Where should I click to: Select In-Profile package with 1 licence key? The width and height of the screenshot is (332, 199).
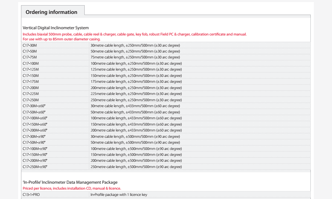tap(119, 195)
